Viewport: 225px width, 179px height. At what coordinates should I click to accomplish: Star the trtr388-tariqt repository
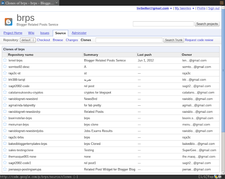point(5,79)
